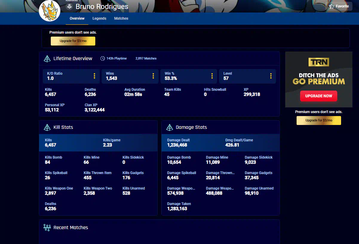
Task: Click the 143h Playtime text
Action: point(116,59)
